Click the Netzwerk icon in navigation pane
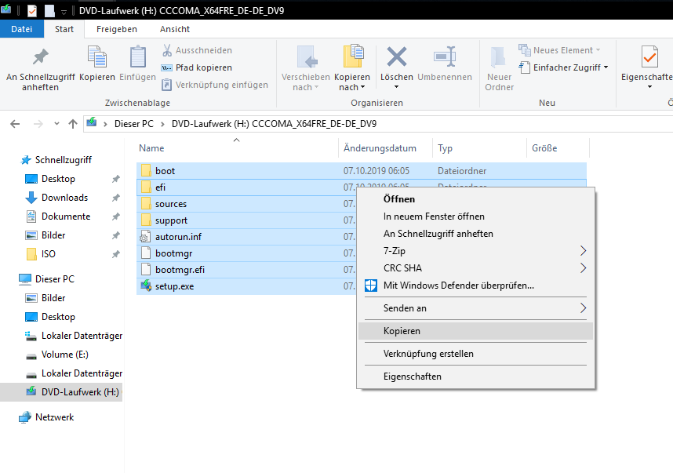The width and height of the screenshot is (673, 473). click(25, 417)
